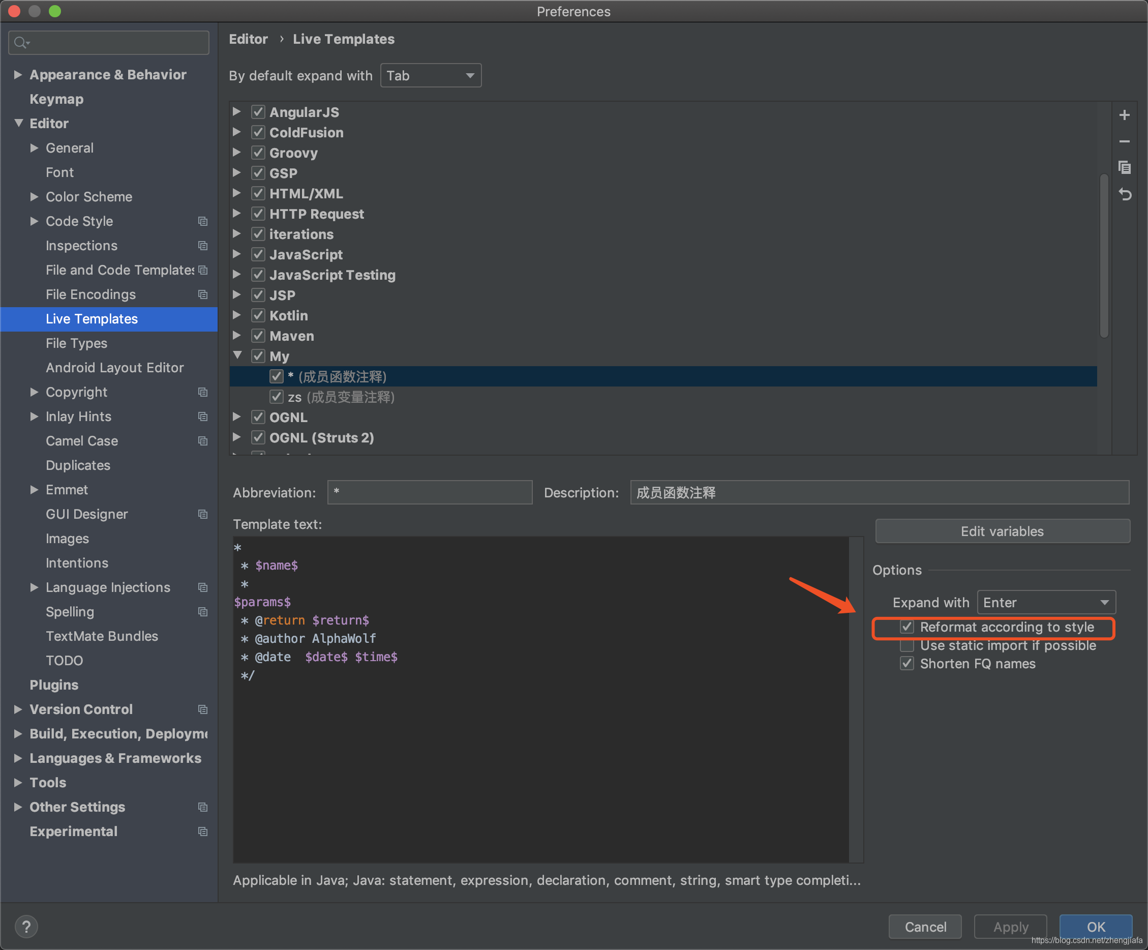Open File Types settings page
This screenshot has height=950, width=1148.
77,343
